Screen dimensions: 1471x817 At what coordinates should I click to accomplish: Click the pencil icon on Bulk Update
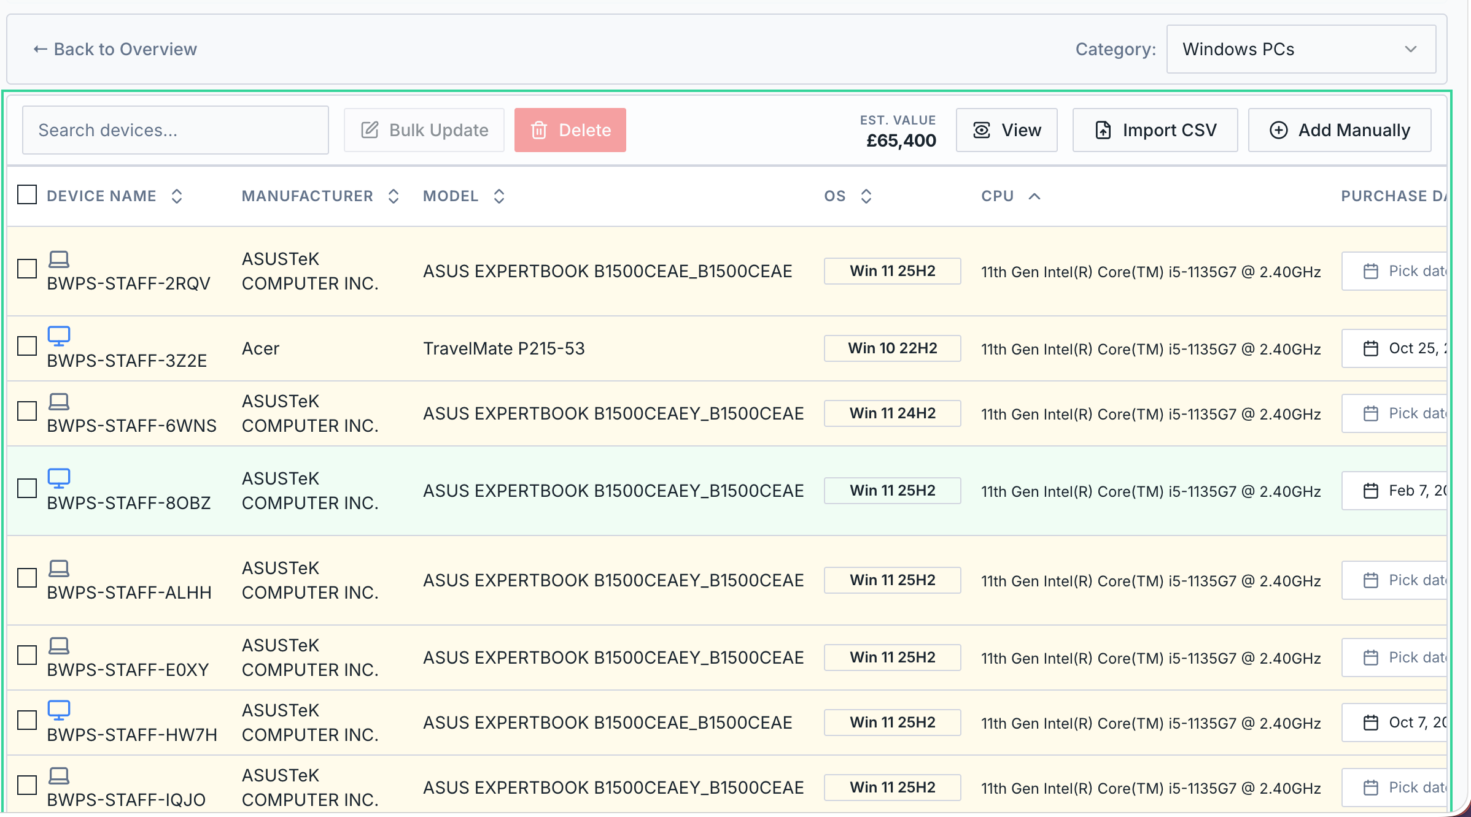pyautogui.click(x=370, y=130)
